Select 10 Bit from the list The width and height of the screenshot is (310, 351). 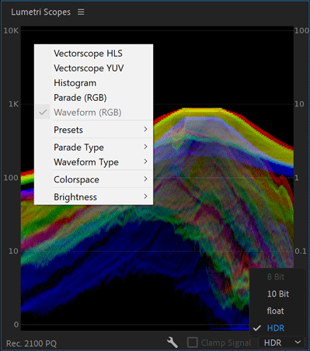click(x=277, y=294)
